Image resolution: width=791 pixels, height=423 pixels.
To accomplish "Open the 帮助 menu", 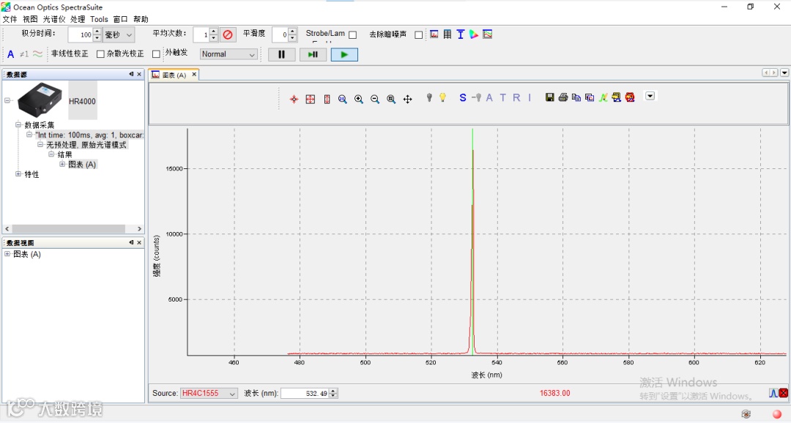I will click(141, 19).
